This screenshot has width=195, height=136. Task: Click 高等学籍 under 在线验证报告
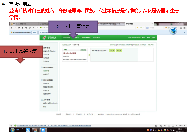(x=46, y=71)
